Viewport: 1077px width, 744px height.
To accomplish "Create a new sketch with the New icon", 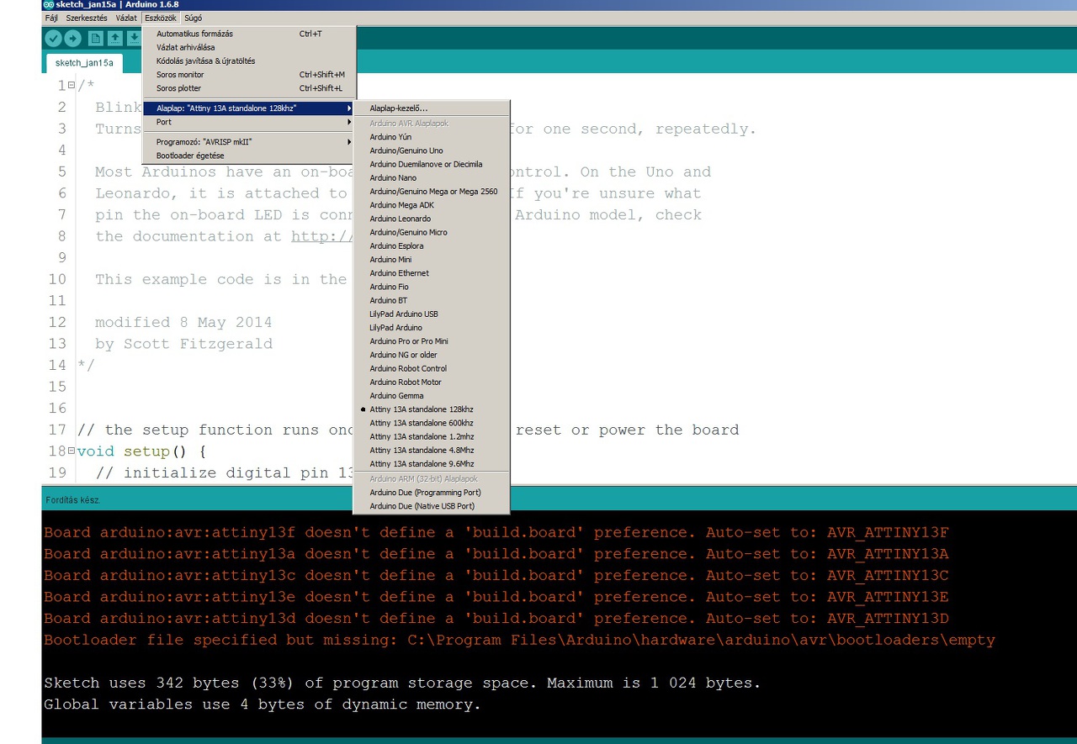I will click(x=96, y=38).
